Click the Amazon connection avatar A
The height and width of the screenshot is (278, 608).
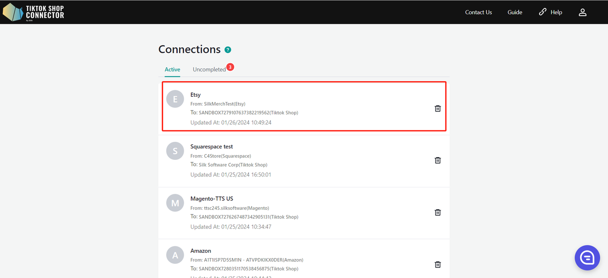coord(175,256)
